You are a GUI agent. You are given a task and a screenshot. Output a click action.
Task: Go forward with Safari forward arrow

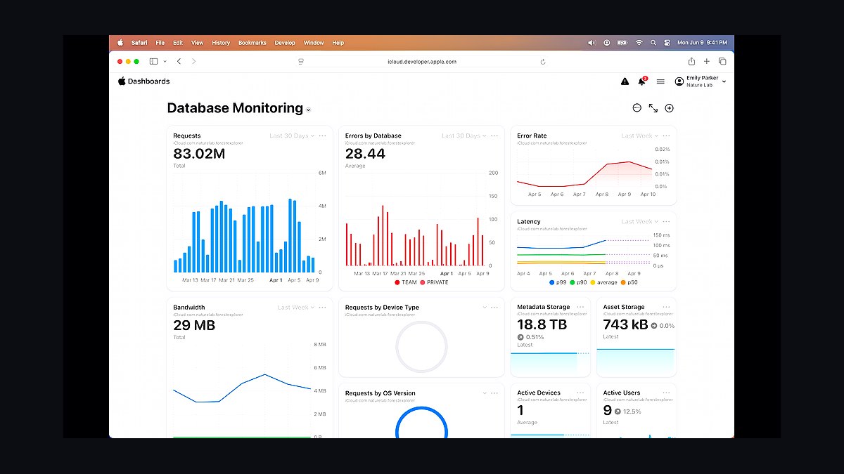pos(194,62)
